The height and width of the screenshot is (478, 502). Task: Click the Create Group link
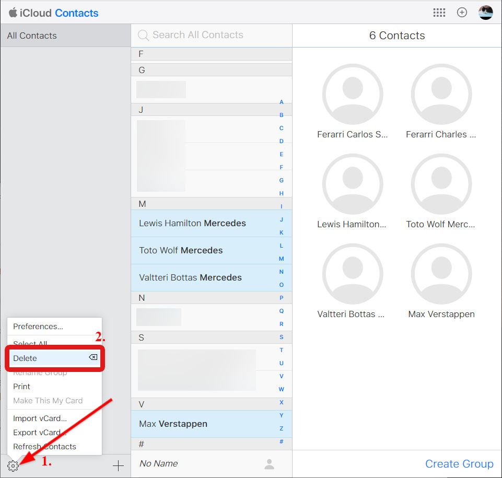tap(459, 463)
